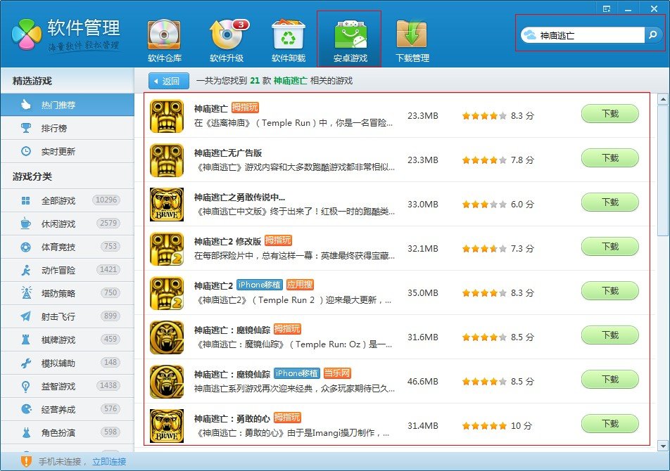Click the search magnifier icon

click(x=655, y=33)
